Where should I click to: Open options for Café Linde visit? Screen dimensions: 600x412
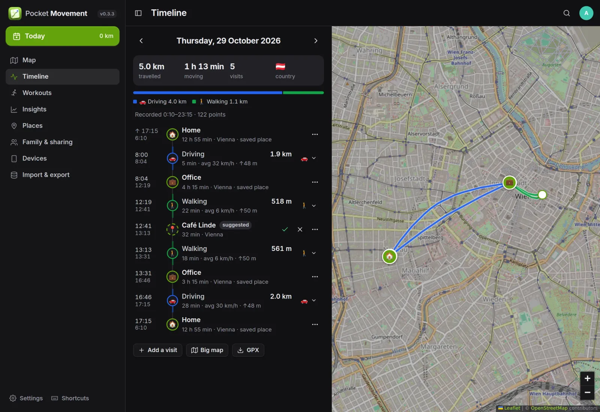[x=315, y=229]
